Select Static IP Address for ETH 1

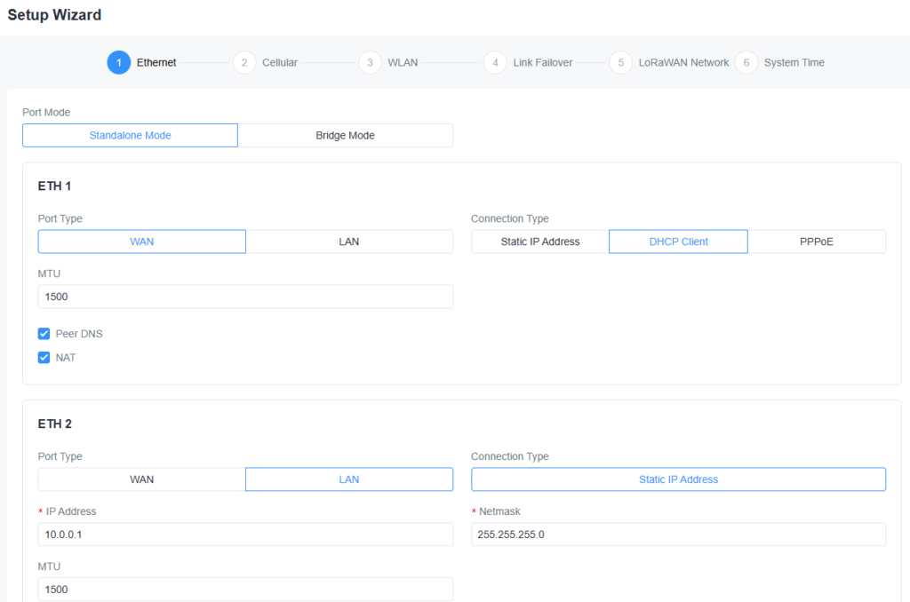(539, 242)
